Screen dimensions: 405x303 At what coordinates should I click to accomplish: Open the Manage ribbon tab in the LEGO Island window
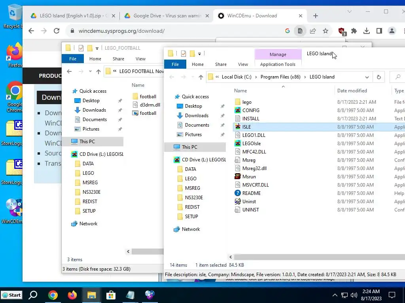point(278,54)
